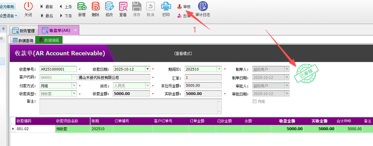
Task: Click the red 关闭 power icon
Action: (28, 6)
